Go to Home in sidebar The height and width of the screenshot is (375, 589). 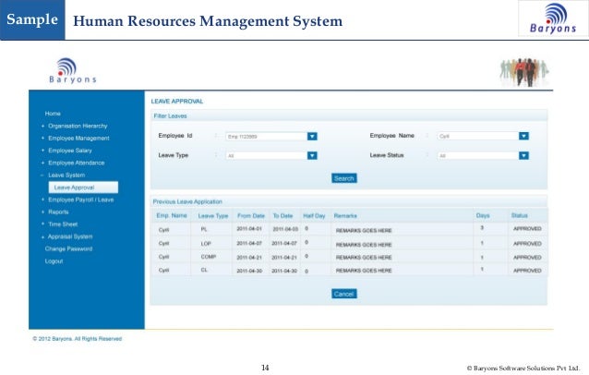(x=53, y=114)
